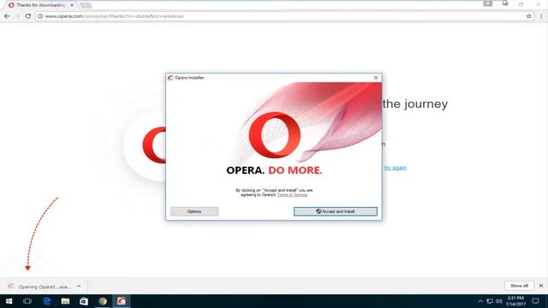The height and width of the screenshot is (308, 548).
Task: Go back using browser back arrow
Action: coord(7,16)
